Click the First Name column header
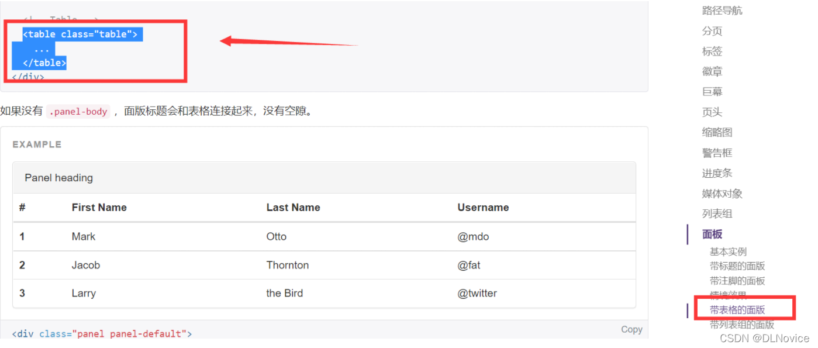Viewport: 818px width, 348px height. pyautogui.click(x=99, y=208)
